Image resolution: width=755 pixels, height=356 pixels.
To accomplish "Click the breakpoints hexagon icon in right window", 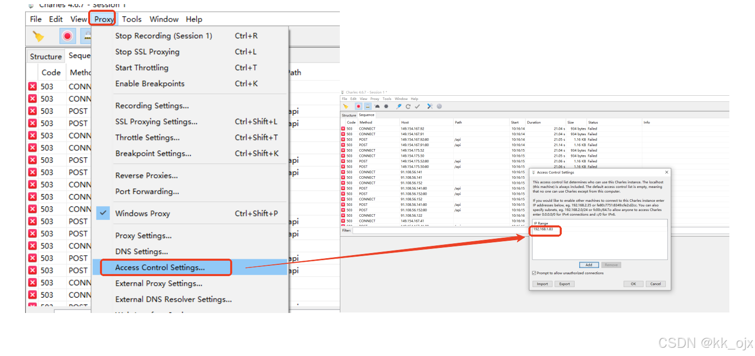I will point(386,107).
